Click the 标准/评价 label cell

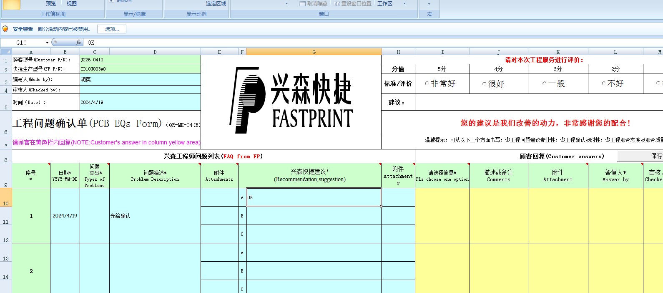pos(398,83)
